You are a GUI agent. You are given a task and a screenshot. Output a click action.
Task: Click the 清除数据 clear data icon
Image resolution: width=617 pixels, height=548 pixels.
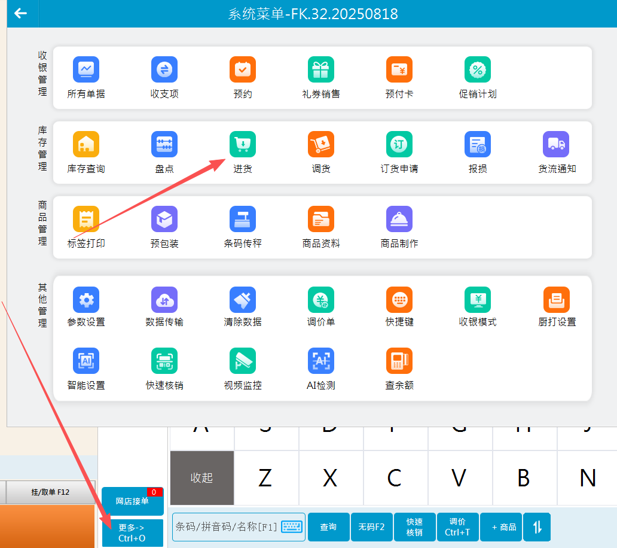click(x=243, y=300)
